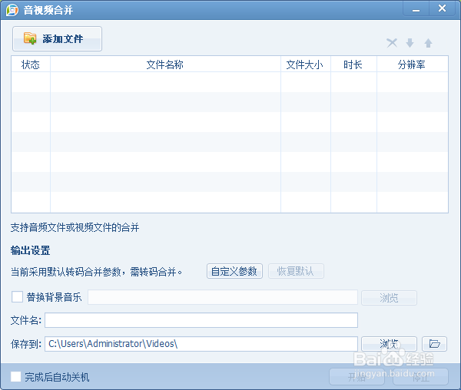Click 停止 stop button
Image resolution: width=461 pixels, height=390 pixels.
pyautogui.click(x=420, y=377)
